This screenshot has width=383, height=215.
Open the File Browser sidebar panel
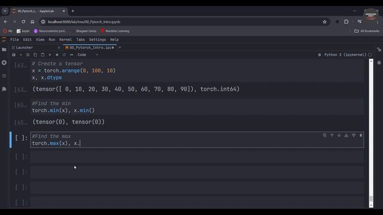(x=4, y=50)
